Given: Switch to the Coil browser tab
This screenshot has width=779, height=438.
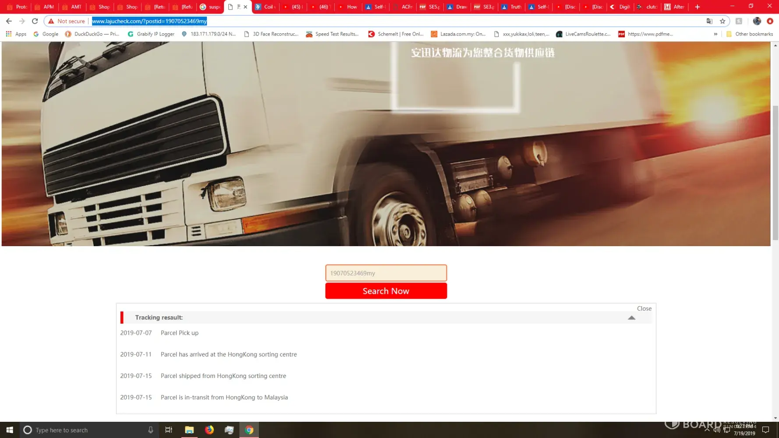Looking at the screenshot, I should (265, 7).
